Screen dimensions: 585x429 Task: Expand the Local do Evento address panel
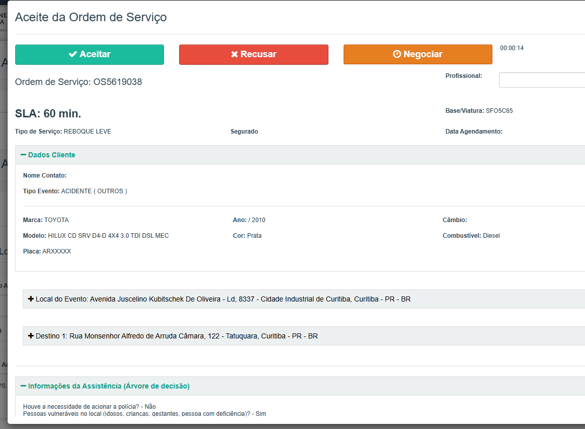223,299
